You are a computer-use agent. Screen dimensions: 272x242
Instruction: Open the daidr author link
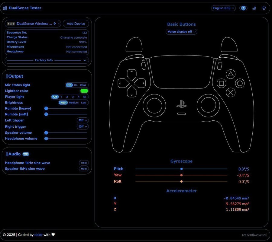(38, 235)
